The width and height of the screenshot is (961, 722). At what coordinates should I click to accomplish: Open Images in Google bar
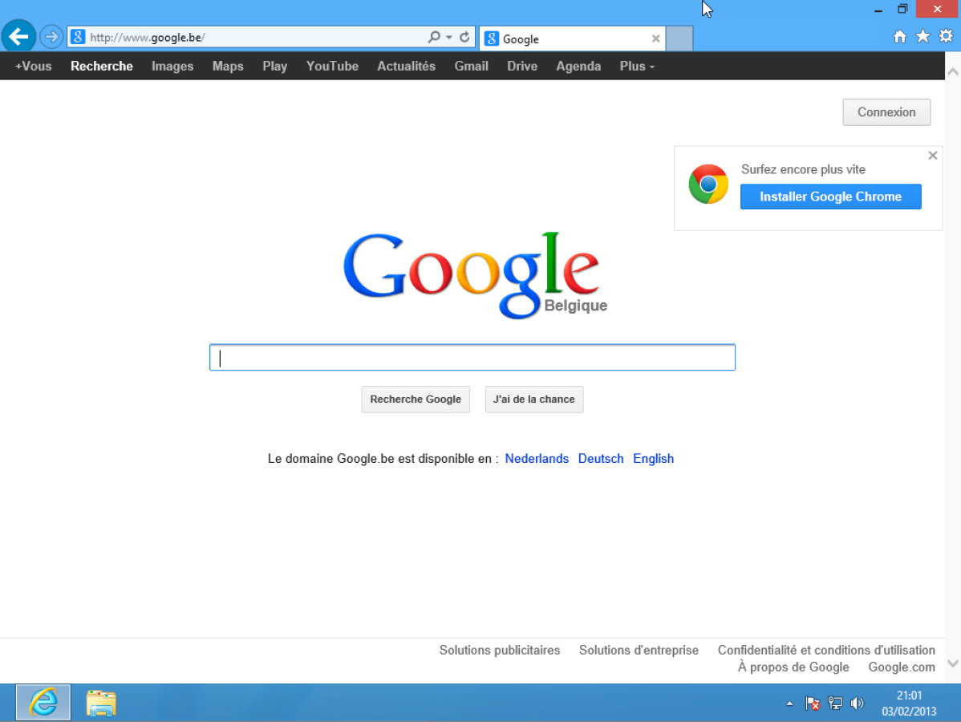point(172,67)
